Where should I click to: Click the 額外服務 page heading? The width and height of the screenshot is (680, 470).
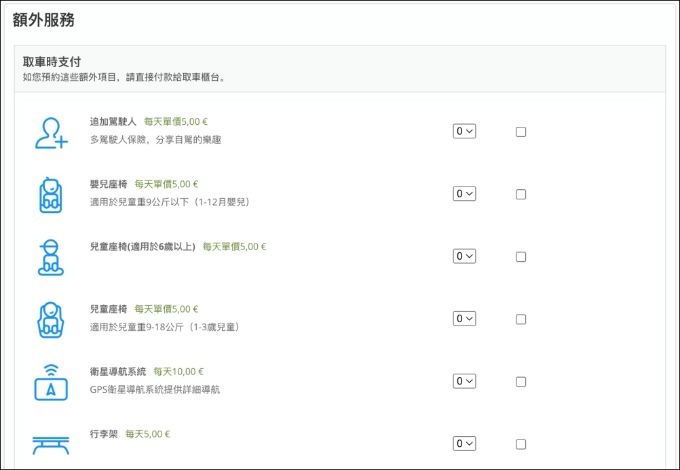43,20
